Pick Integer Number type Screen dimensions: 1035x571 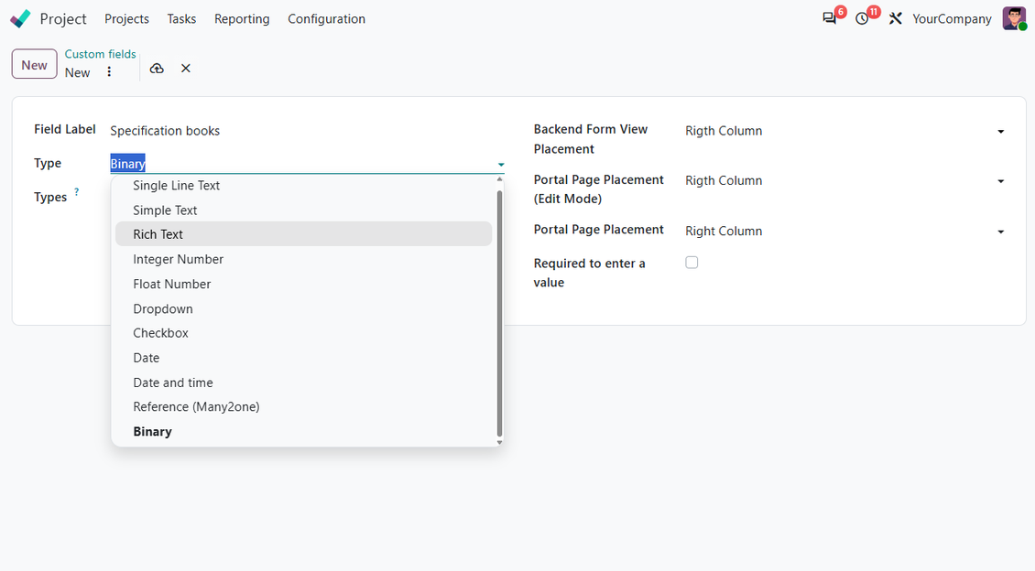click(304, 259)
